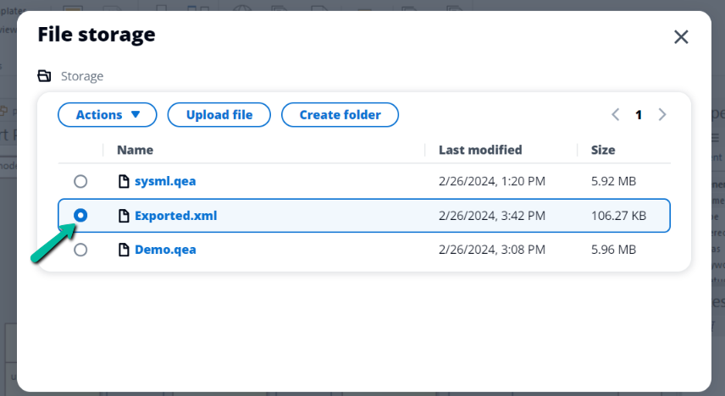Click the Storage breadcrumb text
The height and width of the screenshot is (396, 725).
tap(82, 76)
